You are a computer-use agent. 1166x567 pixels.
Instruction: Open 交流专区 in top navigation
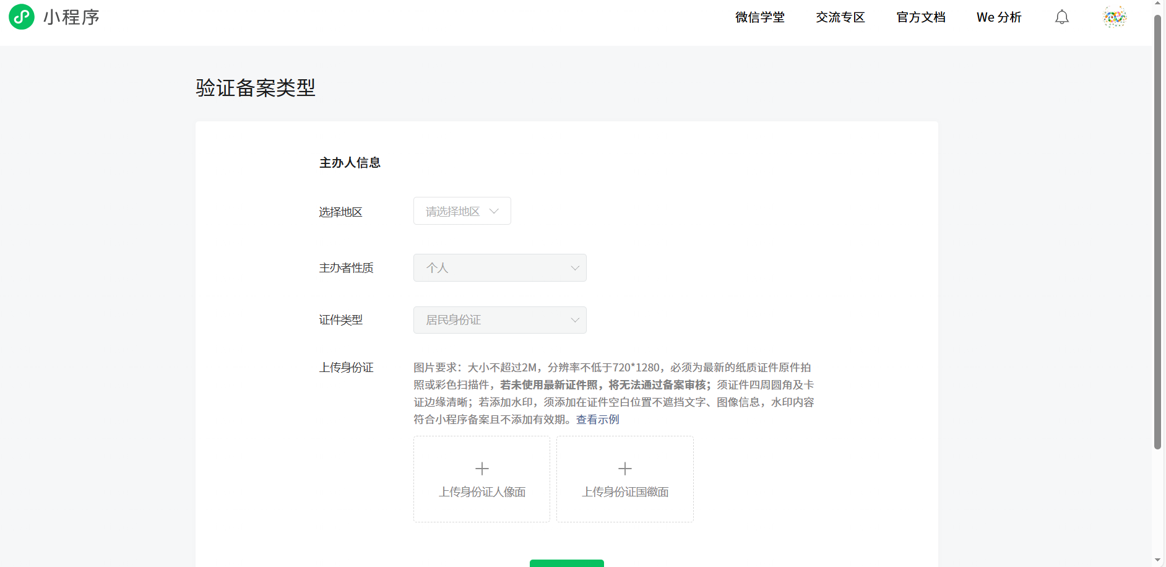click(840, 17)
